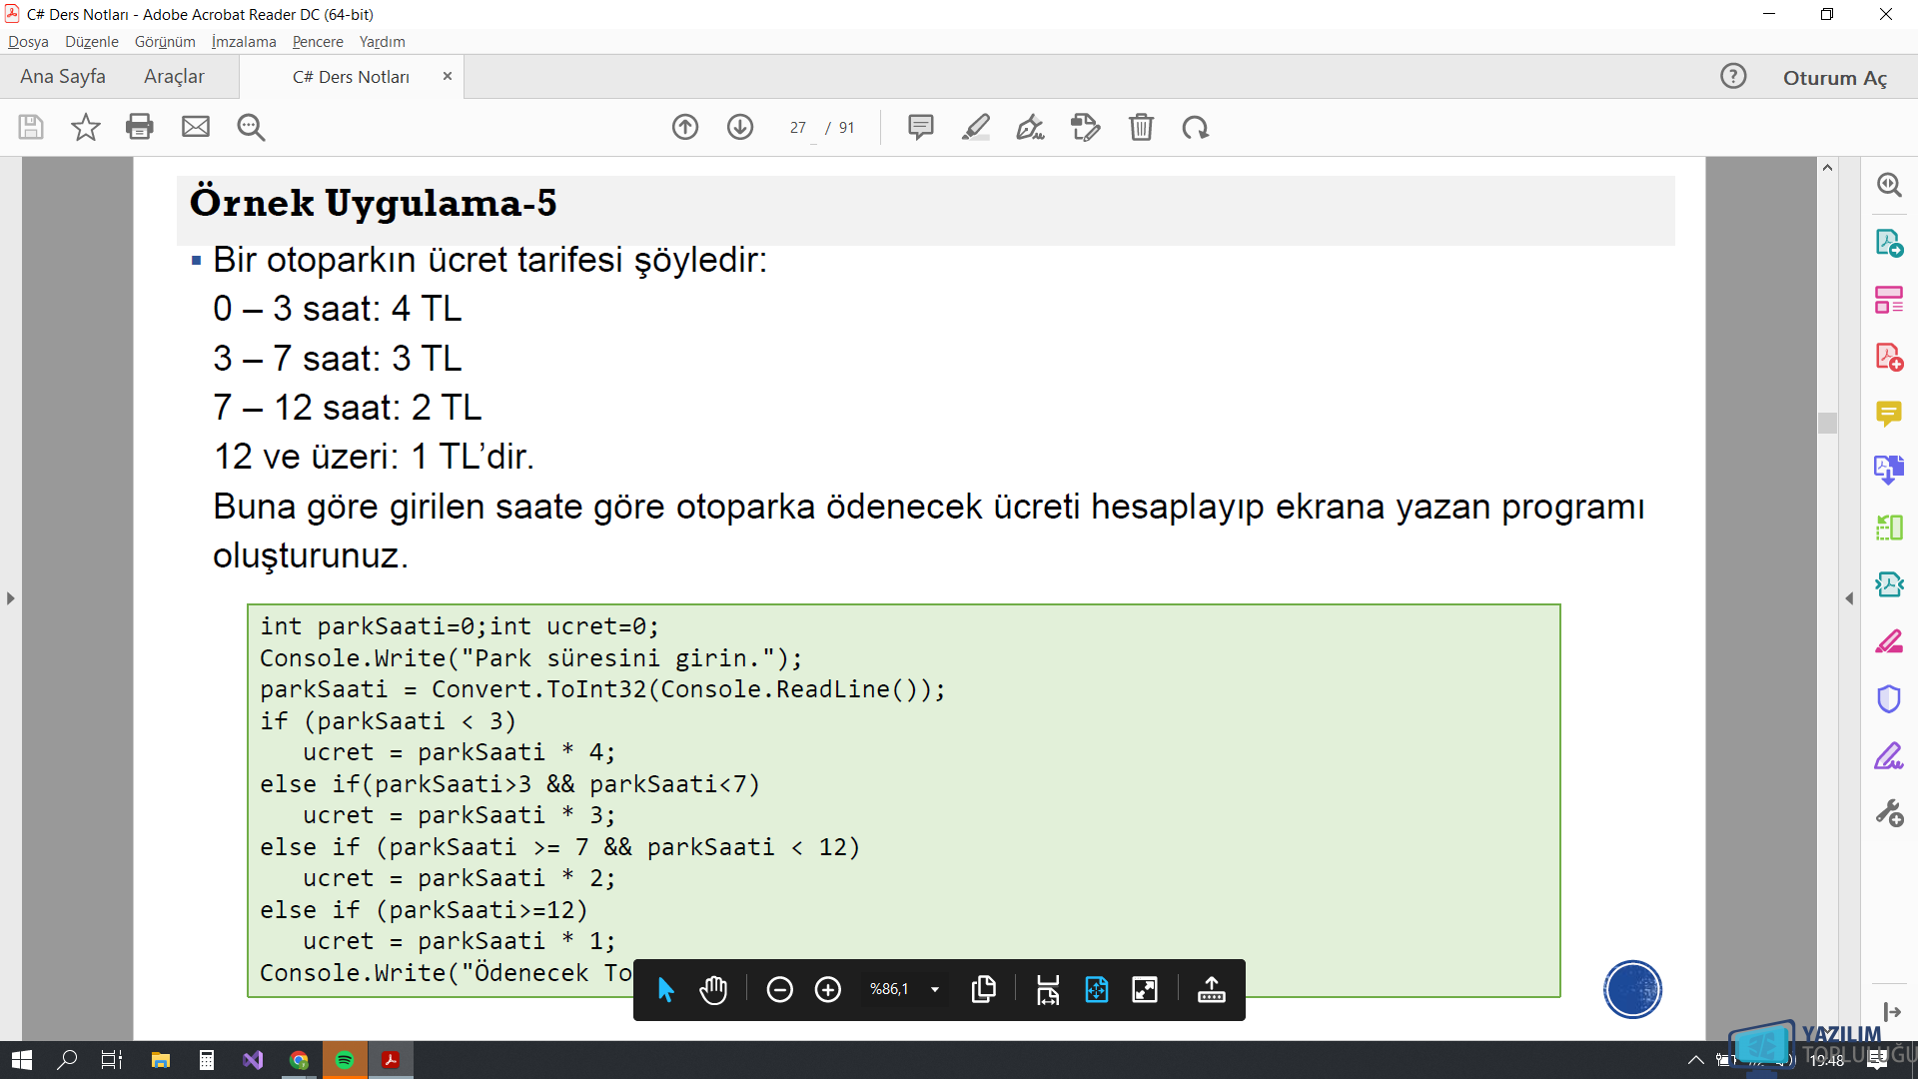Zoom in with the plus button
The image size is (1918, 1079).
coord(828,990)
